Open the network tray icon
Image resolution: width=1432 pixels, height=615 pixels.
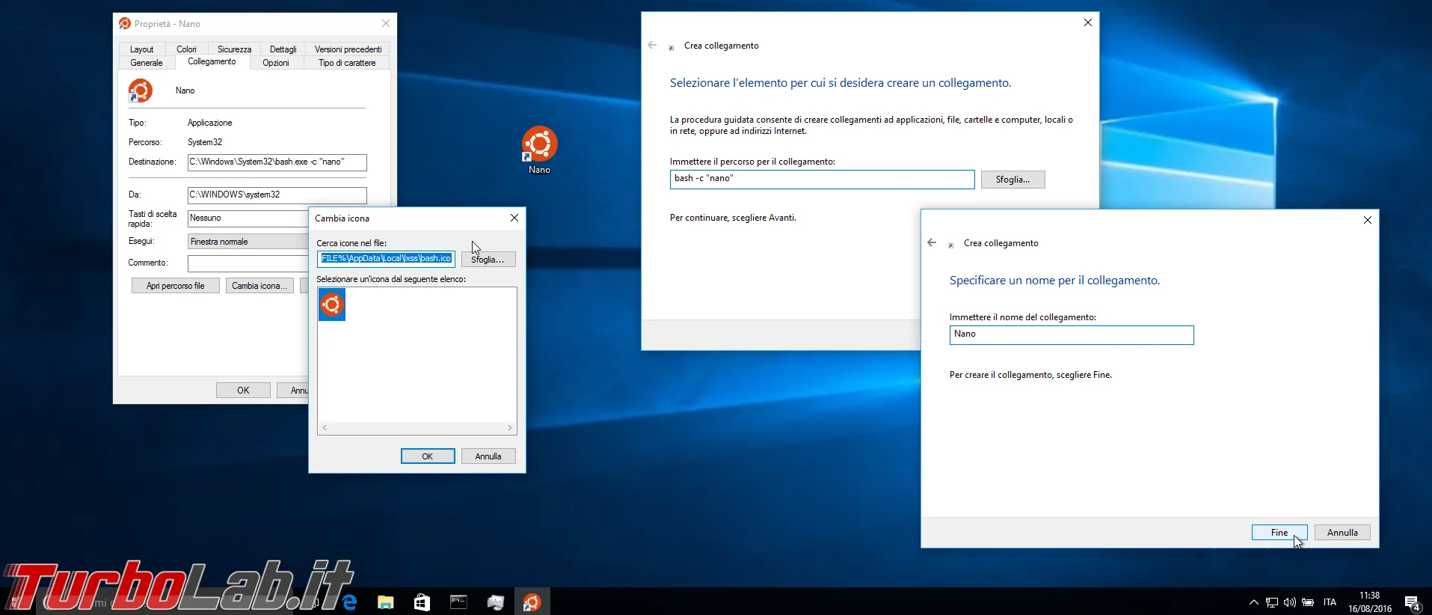[x=1271, y=602]
